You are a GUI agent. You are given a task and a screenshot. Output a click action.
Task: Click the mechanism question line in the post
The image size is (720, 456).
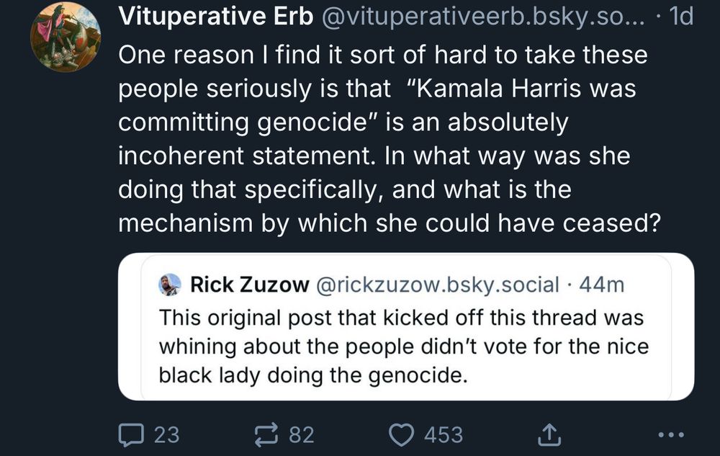(x=389, y=223)
